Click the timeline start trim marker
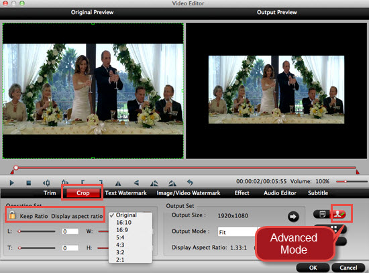Image resolution: width=369 pixels, height=273 pixels. 12,172
